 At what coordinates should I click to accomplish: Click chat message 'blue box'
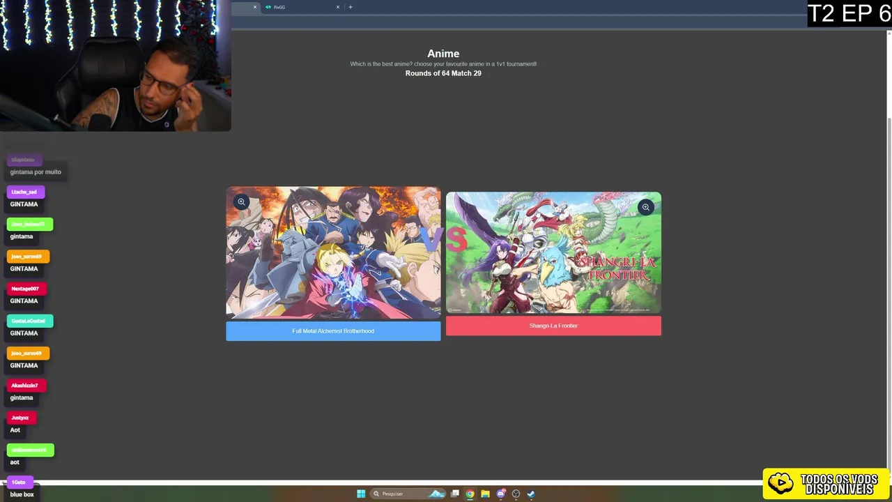pyautogui.click(x=22, y=494)
